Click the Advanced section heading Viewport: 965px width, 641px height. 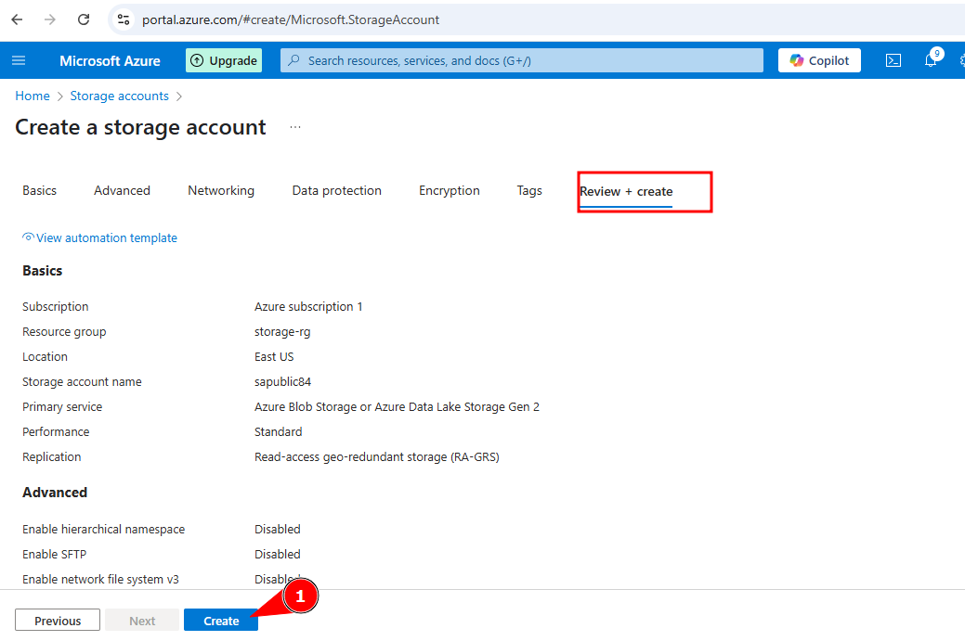[55, 493]
